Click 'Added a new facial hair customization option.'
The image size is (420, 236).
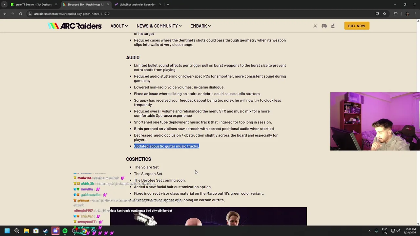[173, 187]
